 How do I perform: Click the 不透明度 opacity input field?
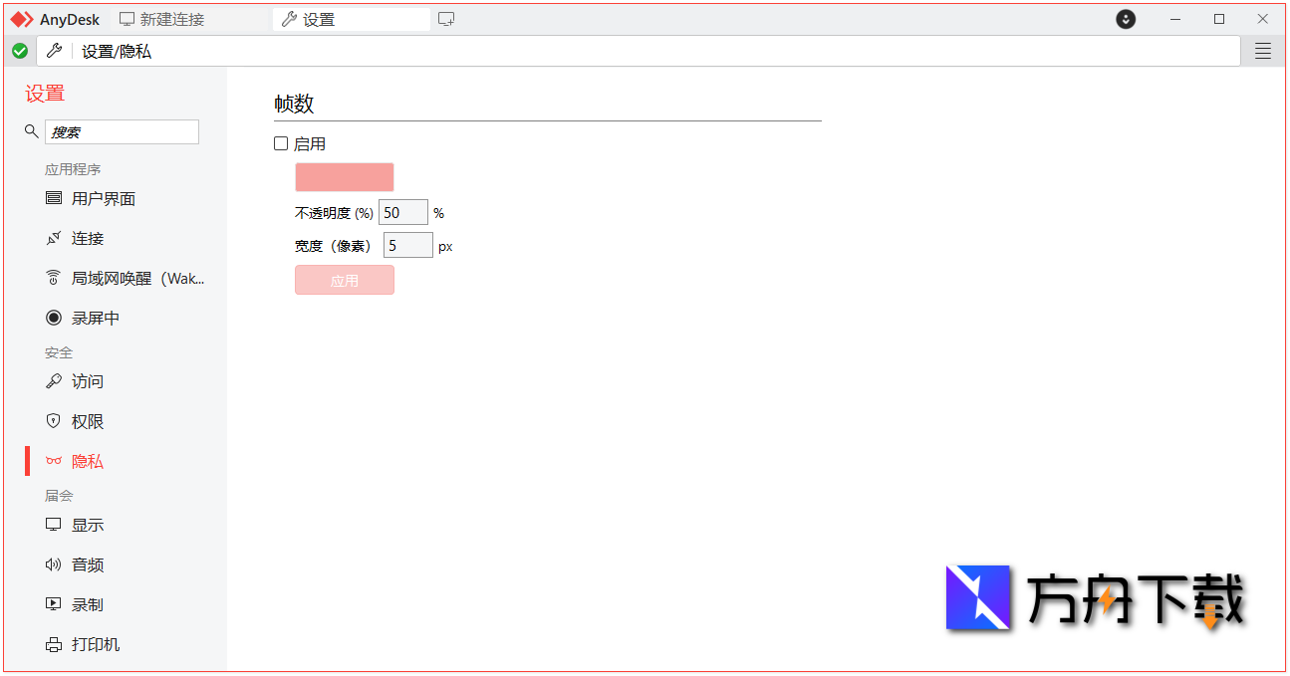point(402,212)
